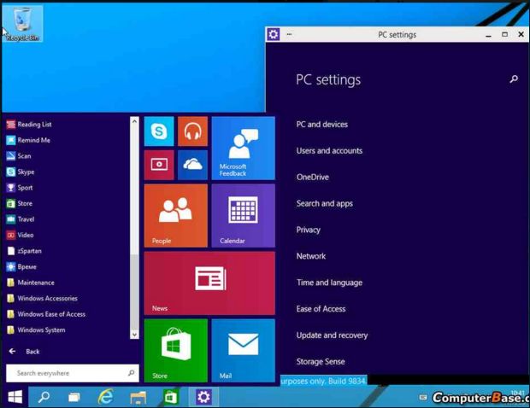Open File Explorer from the taskbar
530x408 pixels.
click(x=138, y=398)
